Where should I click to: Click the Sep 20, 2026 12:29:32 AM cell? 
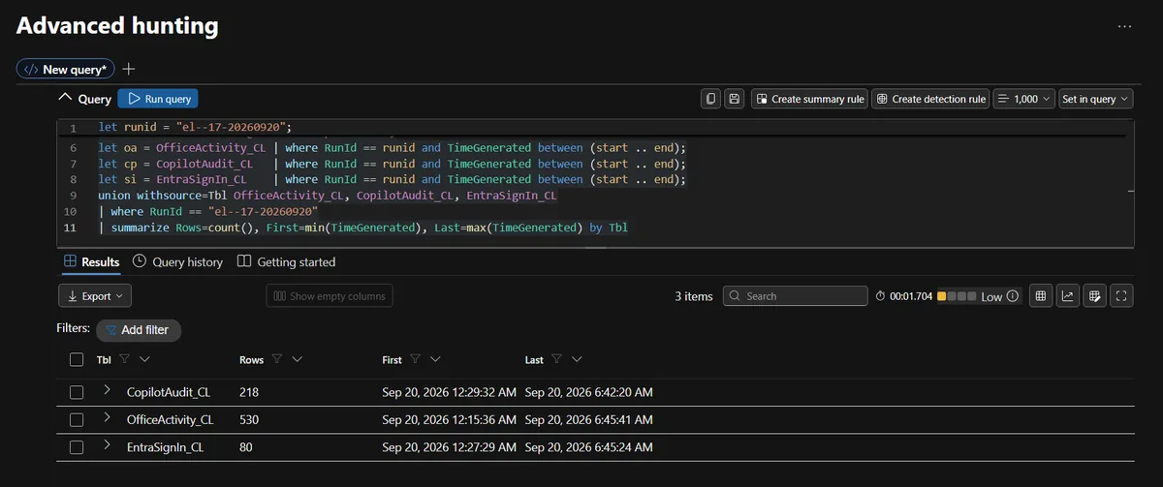click(x=450, y=392)
